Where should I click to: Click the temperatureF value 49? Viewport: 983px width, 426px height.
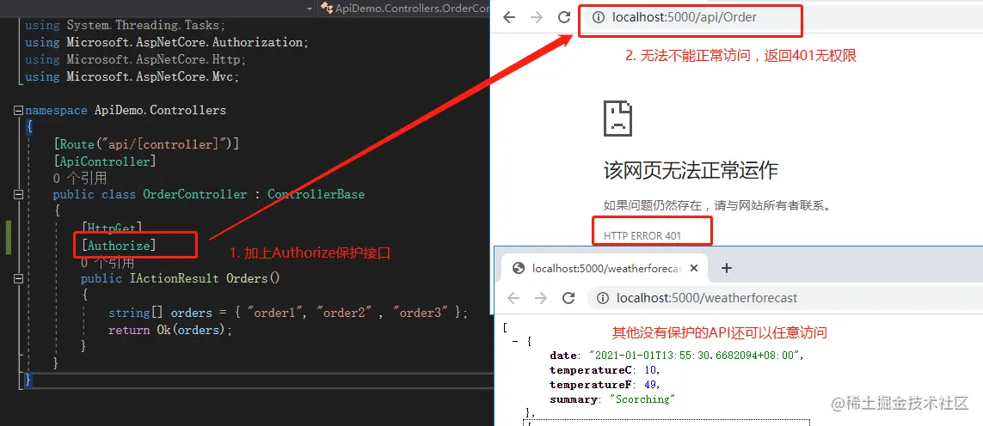(651, 385)
